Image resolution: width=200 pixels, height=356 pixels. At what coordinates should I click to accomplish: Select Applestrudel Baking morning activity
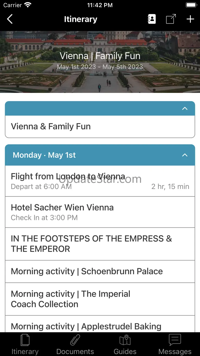pos(100,326)
